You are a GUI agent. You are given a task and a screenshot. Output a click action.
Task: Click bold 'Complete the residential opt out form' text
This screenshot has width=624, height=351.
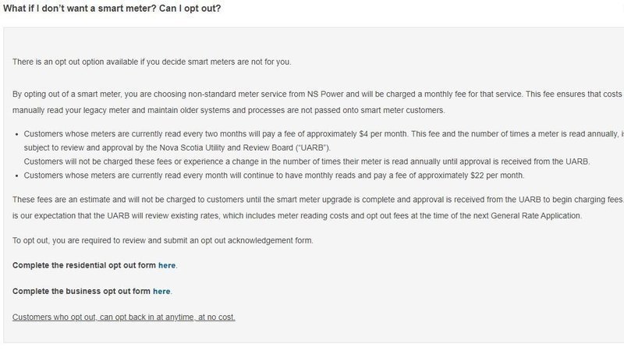[84, 266]
